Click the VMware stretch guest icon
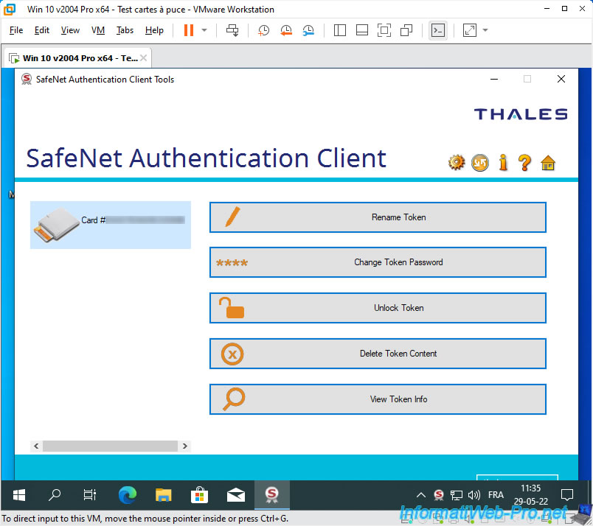Image resolution: width=593 pixels, height=526 pixels. tap(470, 30)
